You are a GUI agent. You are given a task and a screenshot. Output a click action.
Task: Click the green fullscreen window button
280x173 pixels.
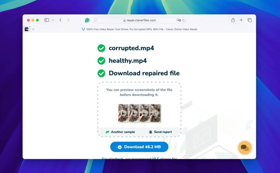coord(37,20)
